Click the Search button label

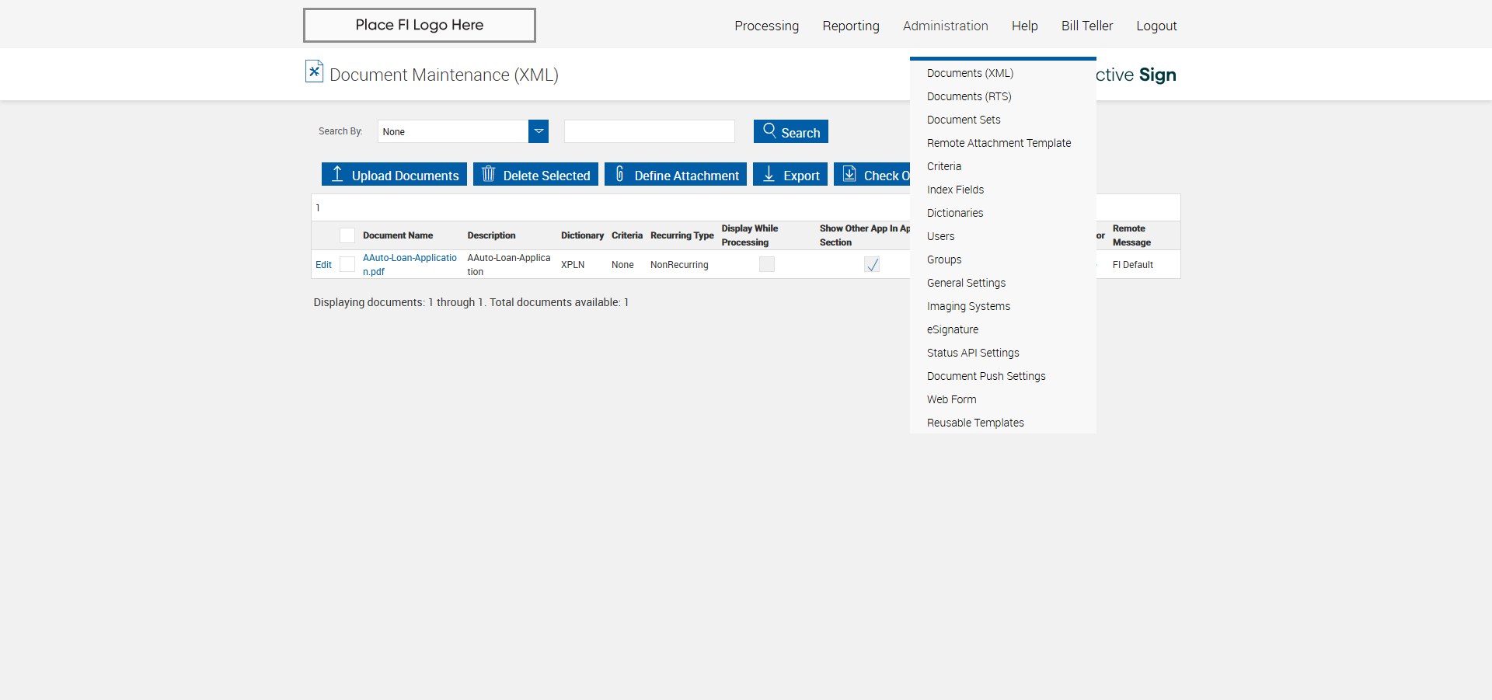[800, 133]
